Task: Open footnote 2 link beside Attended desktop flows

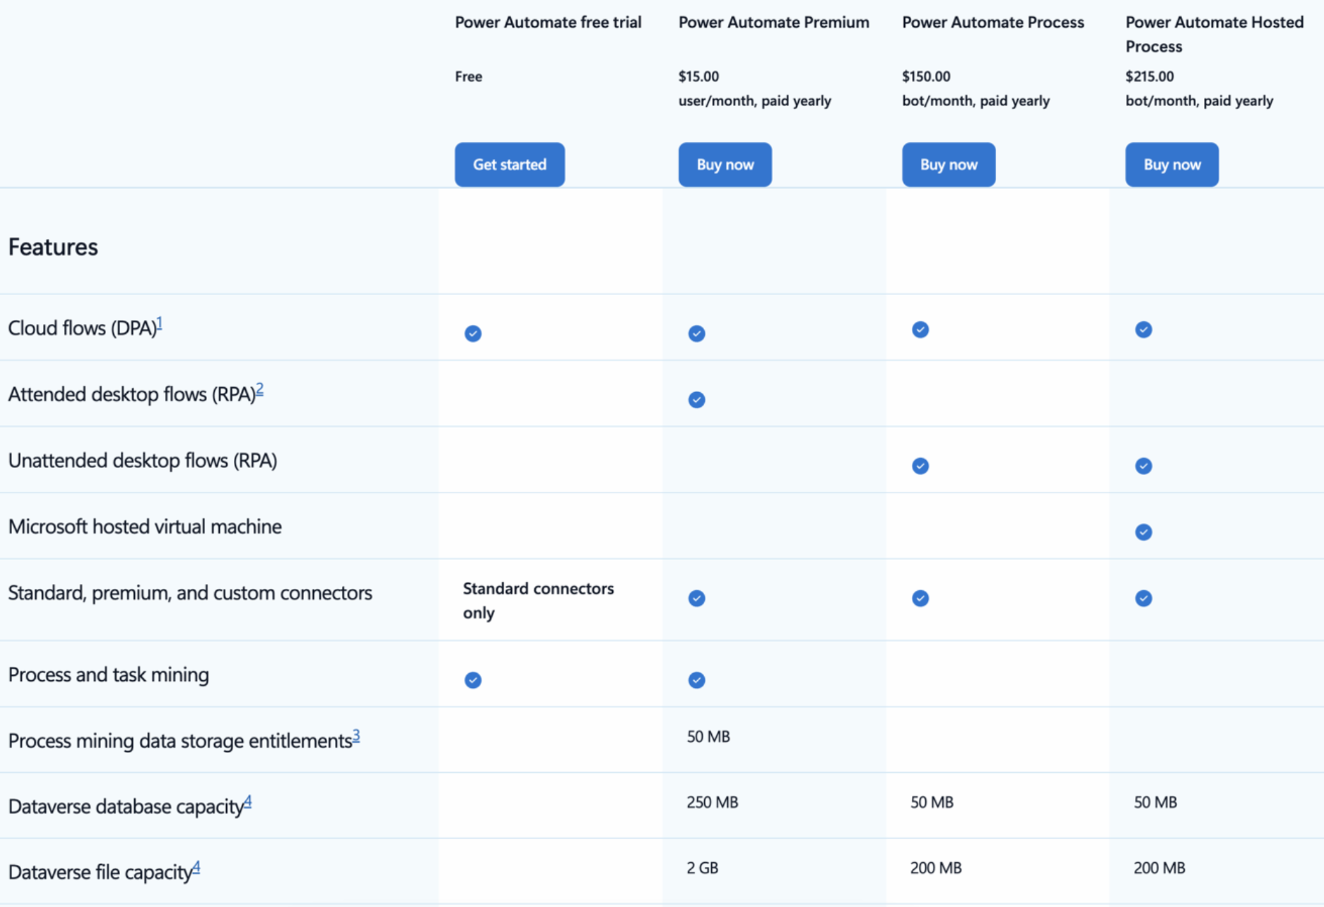Action: click(x=259, y=389)
